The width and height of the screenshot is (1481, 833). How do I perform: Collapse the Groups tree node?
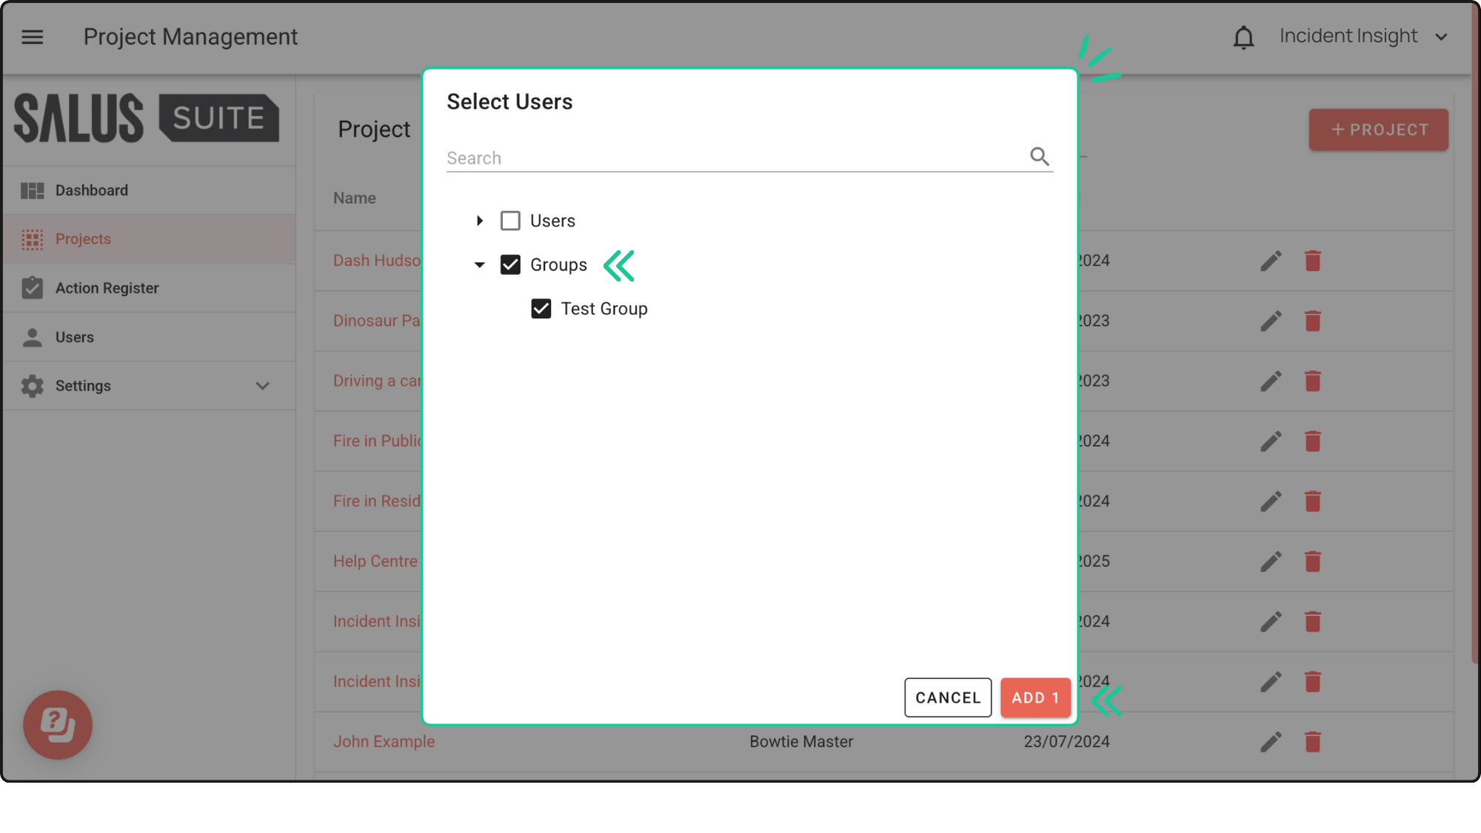pos(480,265)
